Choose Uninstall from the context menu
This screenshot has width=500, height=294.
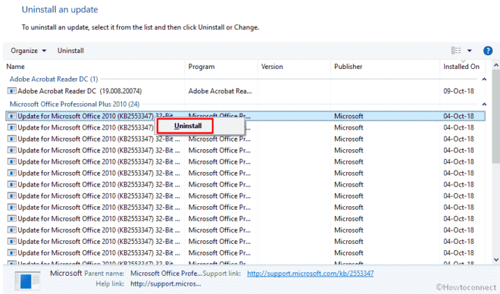click(x=188, y=126)
